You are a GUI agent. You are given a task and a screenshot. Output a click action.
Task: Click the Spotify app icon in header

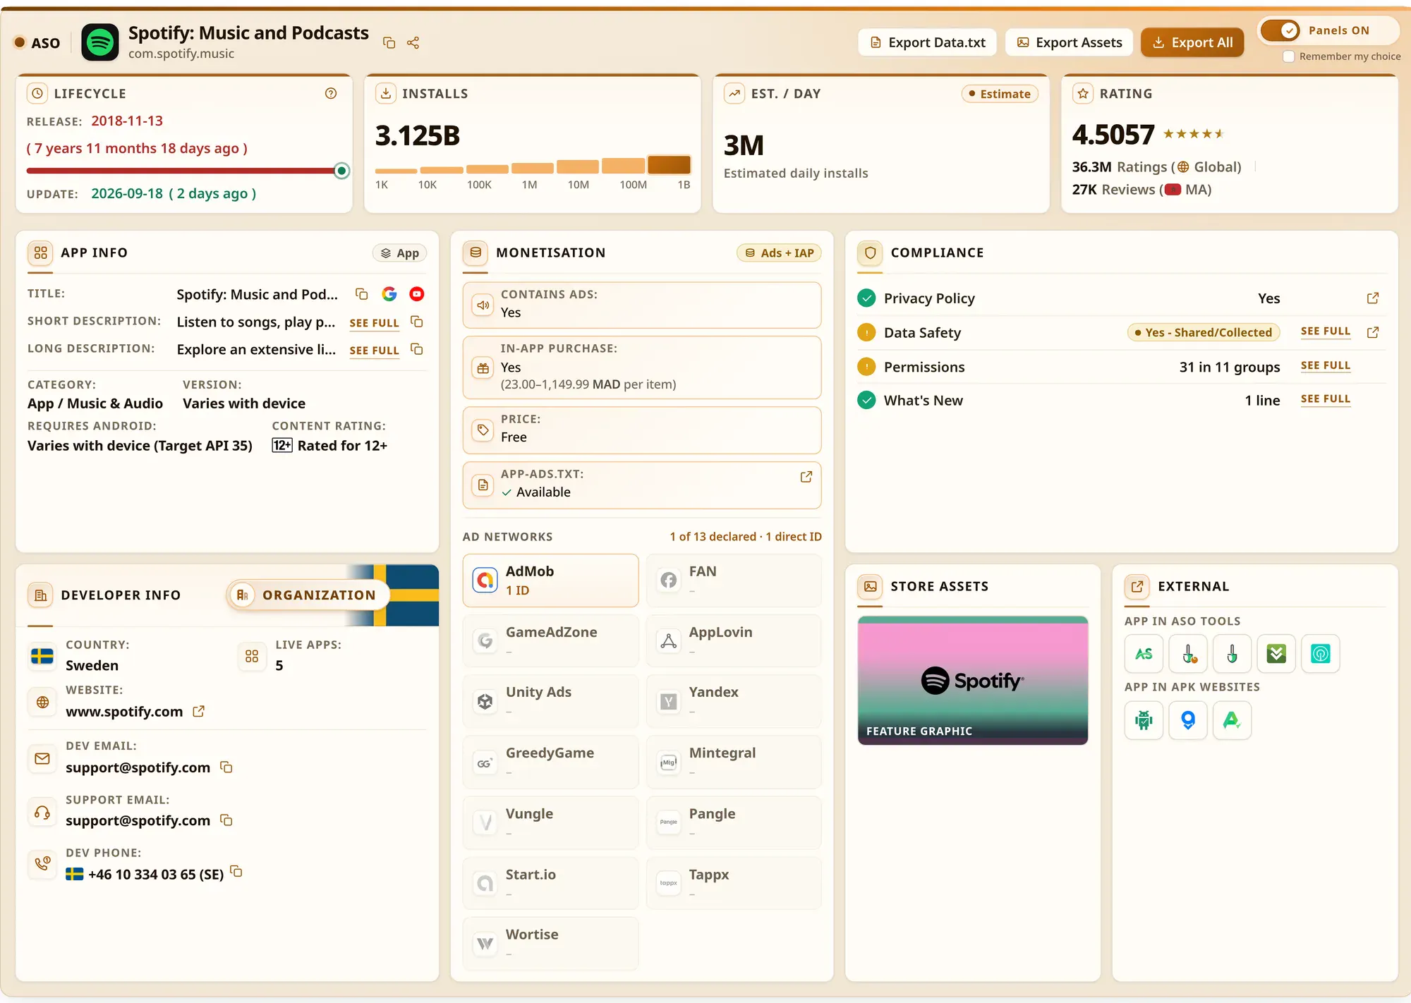[100, 42]
